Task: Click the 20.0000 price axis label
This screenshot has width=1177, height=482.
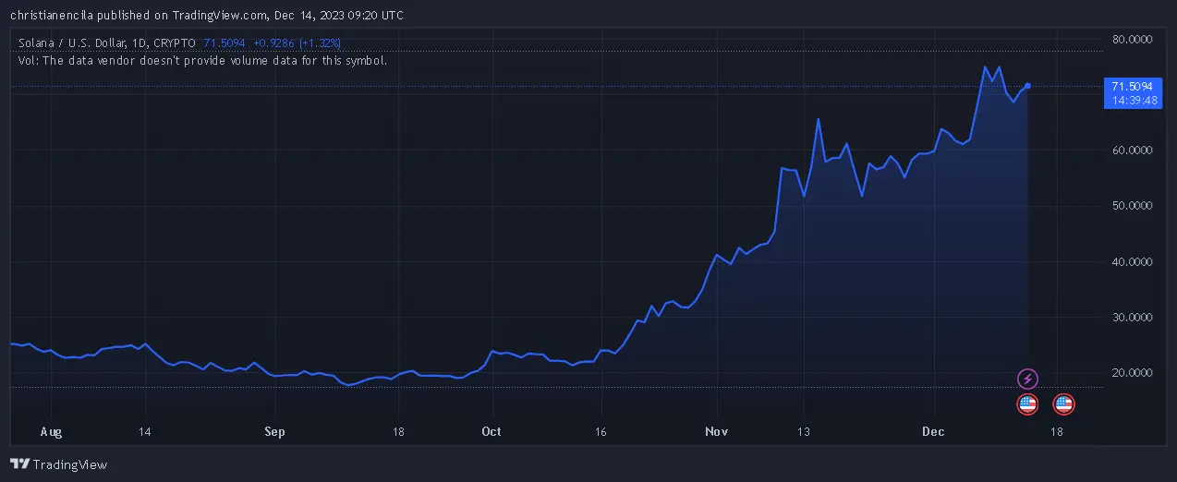Action: point(1133,373)
